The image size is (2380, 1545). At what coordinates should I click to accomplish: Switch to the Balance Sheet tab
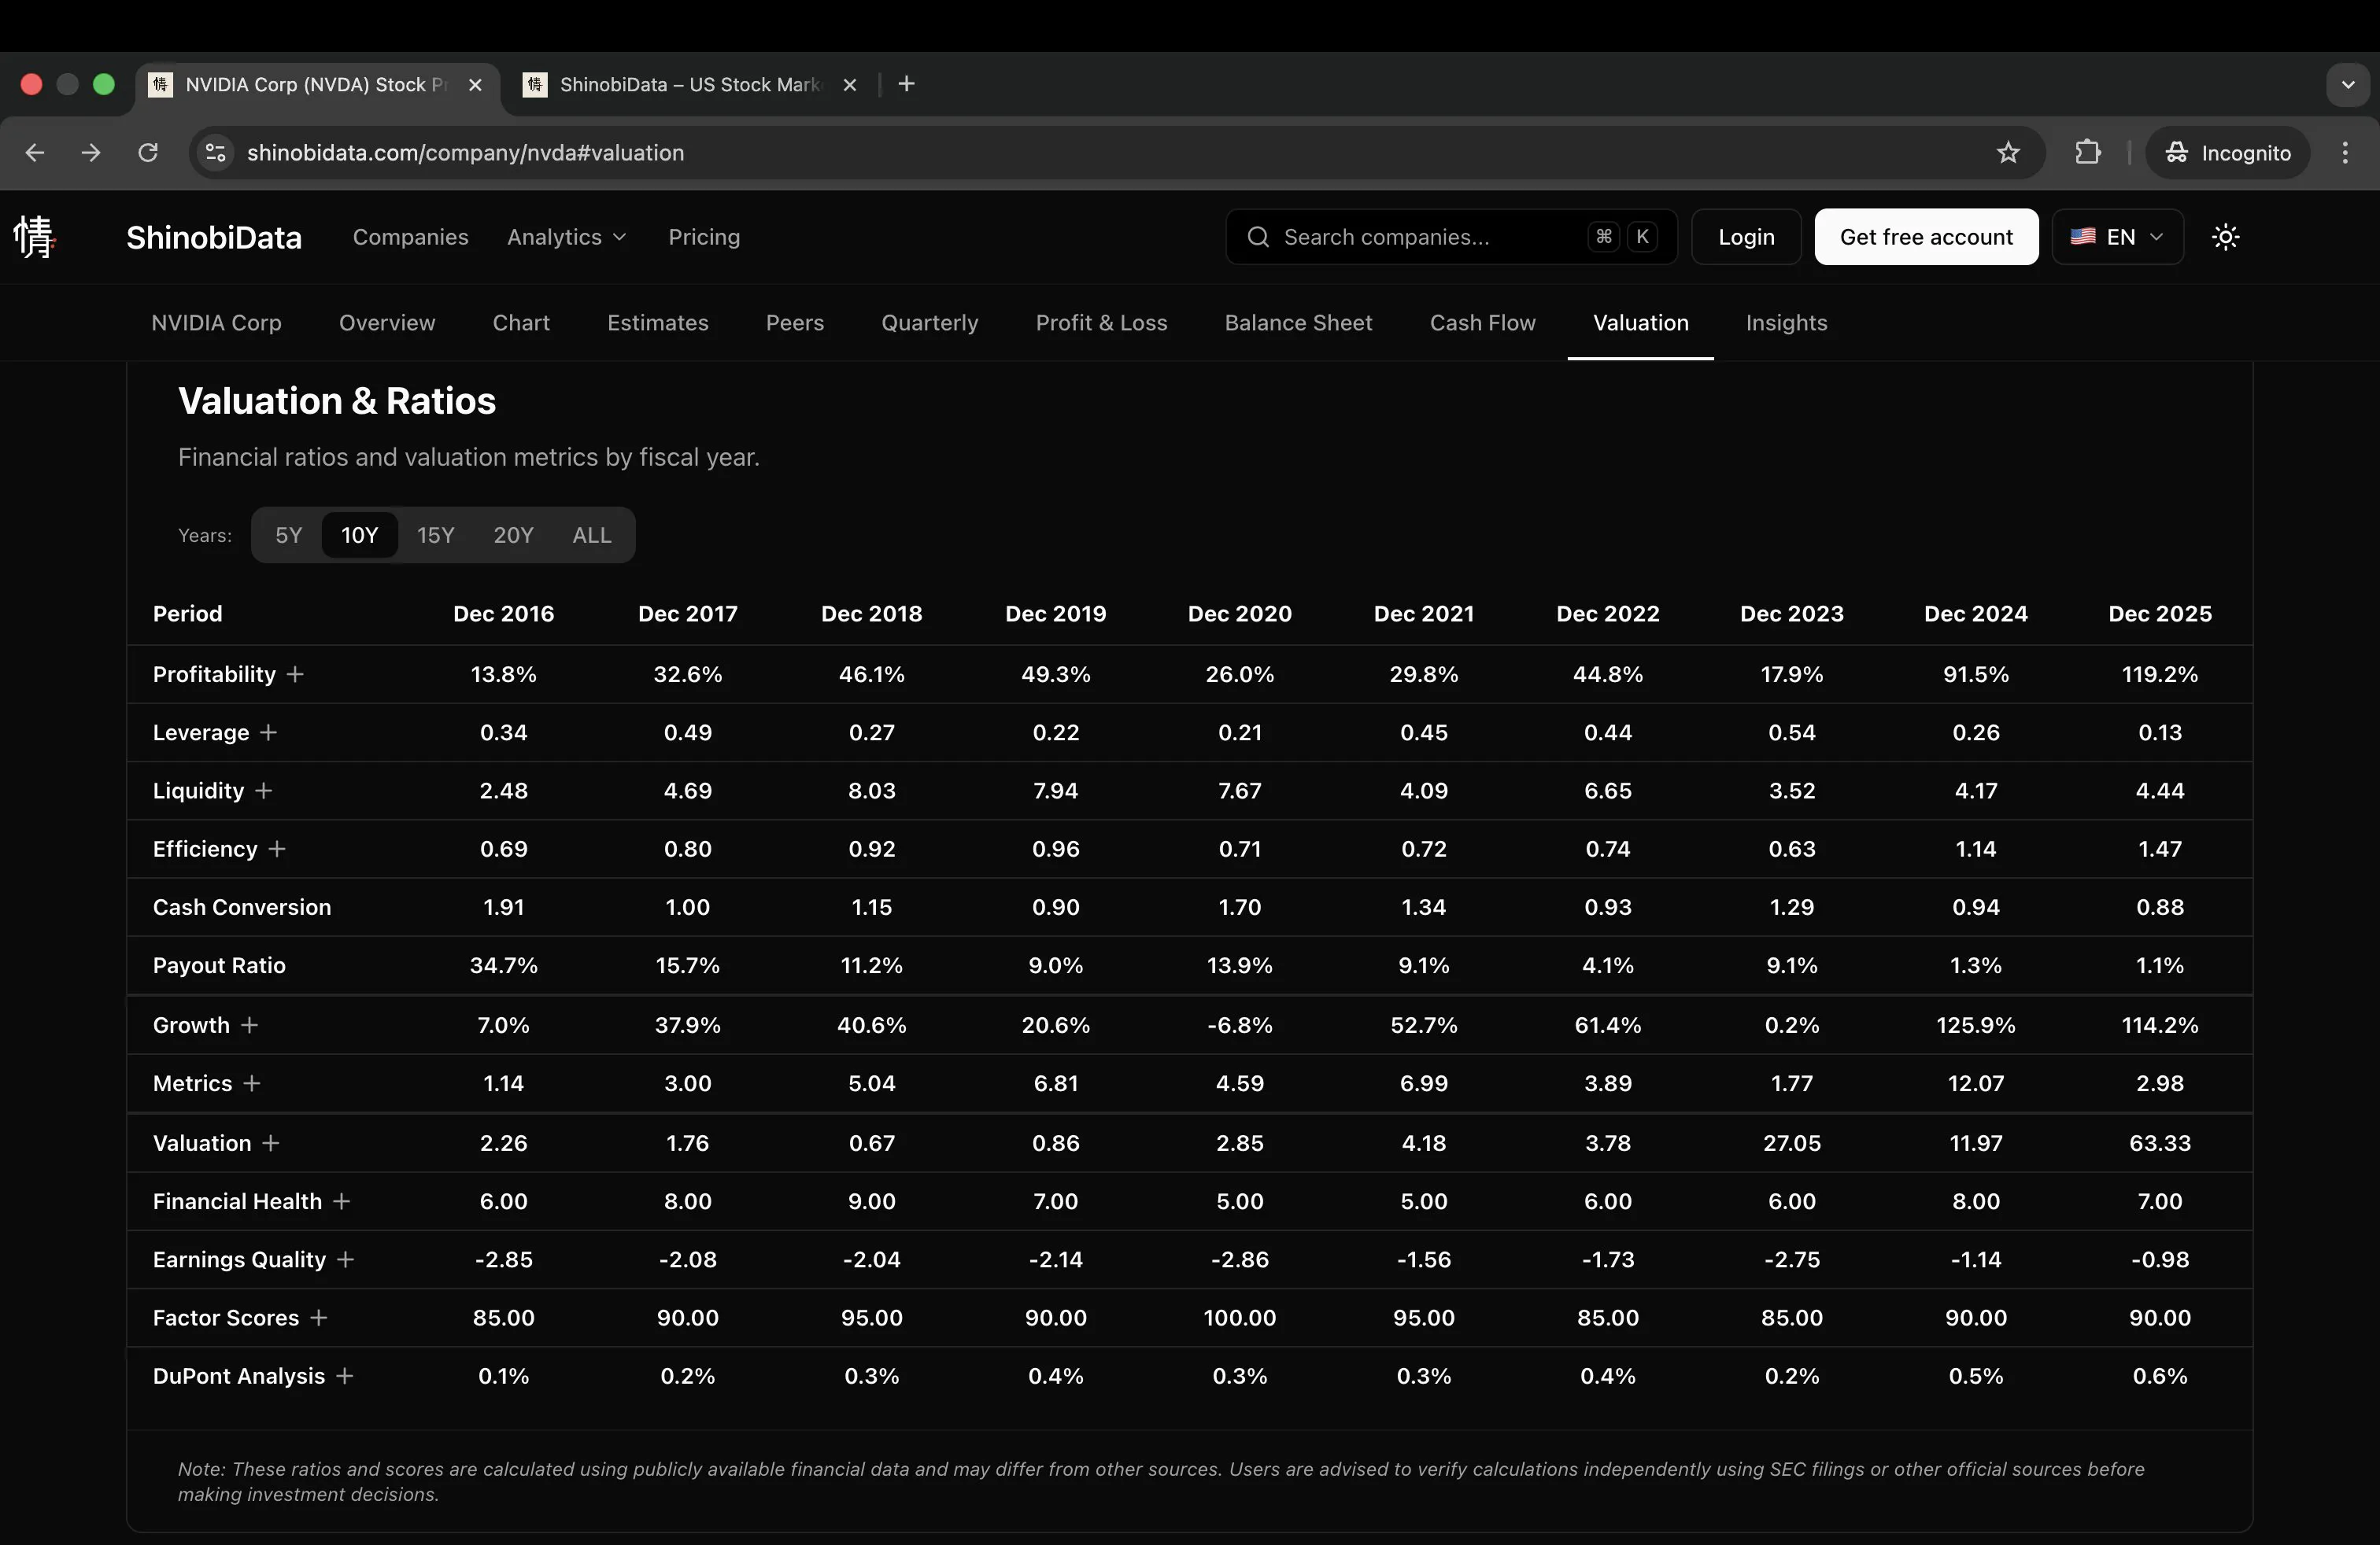(x=1298, y=323)
